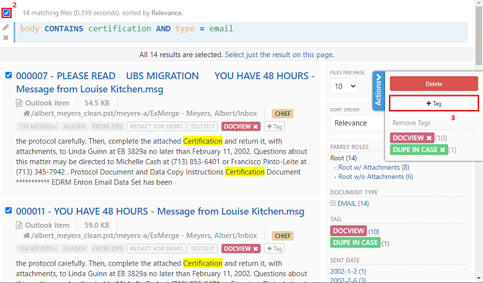This screenshot has width=483, height=283.
Task: Remove DOCVIEW tag x on 000011 result
Action: 256,249
